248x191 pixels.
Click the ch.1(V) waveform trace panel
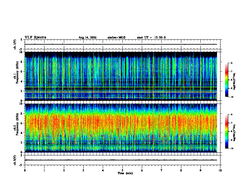tap(122, 44)
